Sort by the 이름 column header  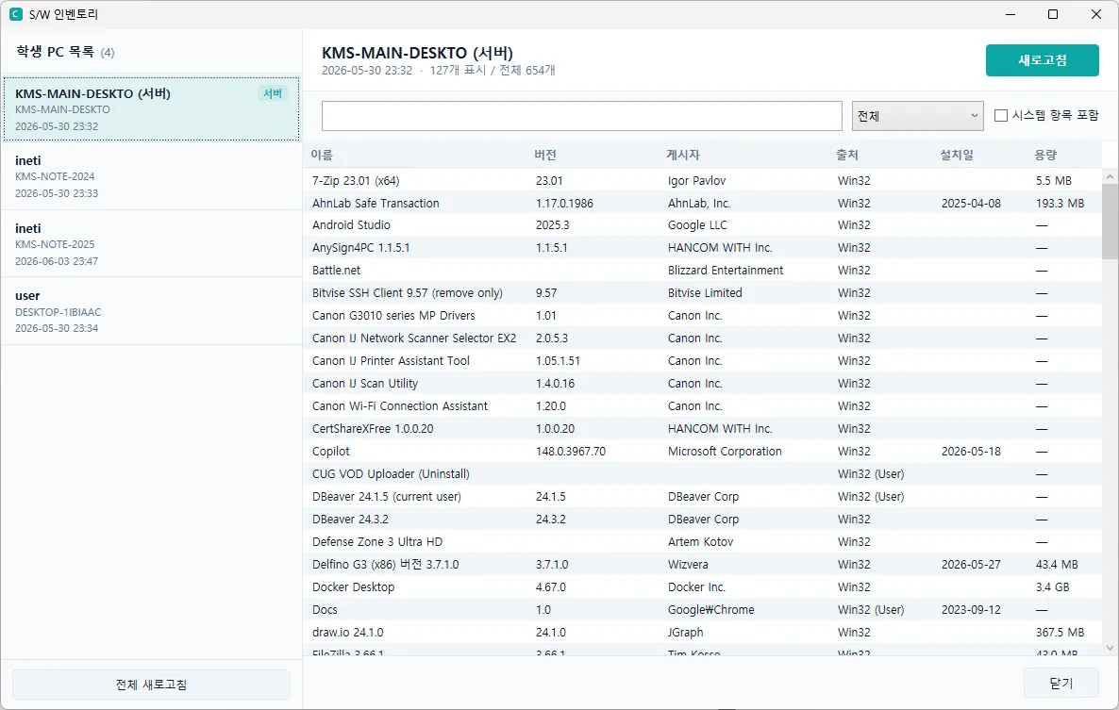322,155
